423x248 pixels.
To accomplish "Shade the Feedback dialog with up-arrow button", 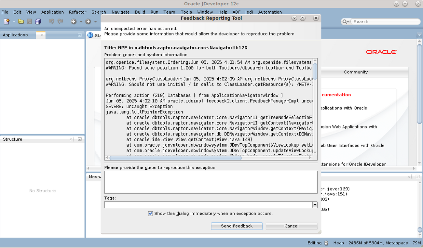I will [x=303, y=18].
